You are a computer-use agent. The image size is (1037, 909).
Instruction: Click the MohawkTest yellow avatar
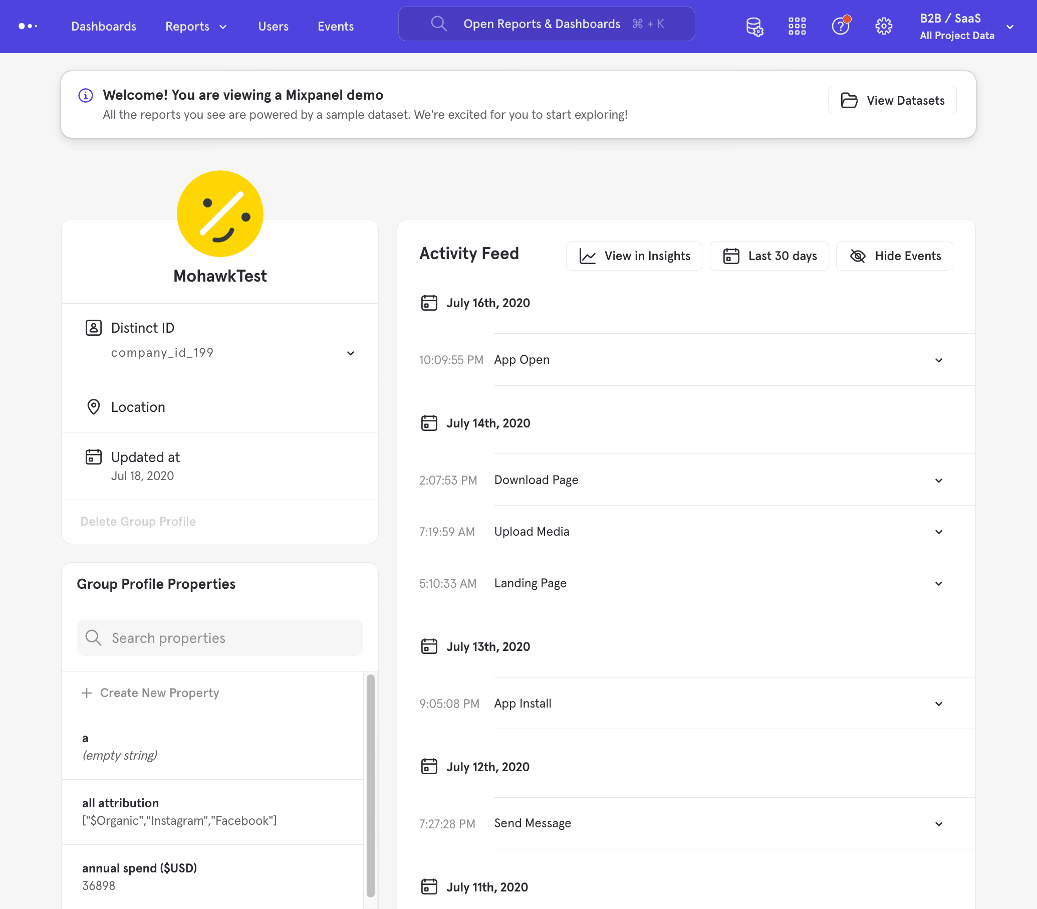(220, 213)
